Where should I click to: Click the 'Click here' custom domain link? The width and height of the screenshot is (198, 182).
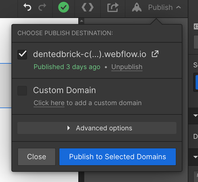[x=49, y=103]
